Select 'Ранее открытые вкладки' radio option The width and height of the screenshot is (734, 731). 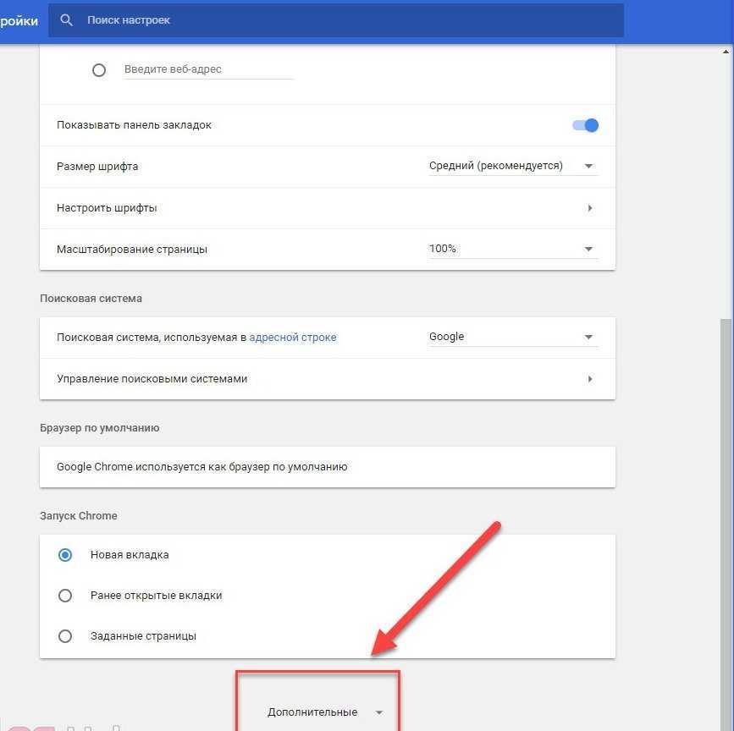(x=65, y=596)
